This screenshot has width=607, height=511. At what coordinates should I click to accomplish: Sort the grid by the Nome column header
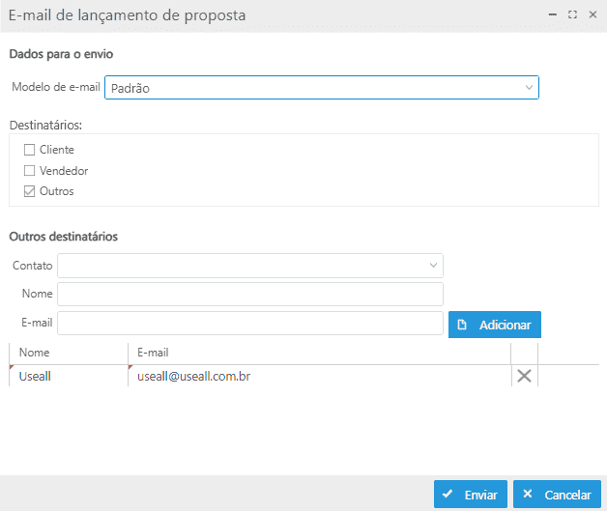click(x=68, y=353)
